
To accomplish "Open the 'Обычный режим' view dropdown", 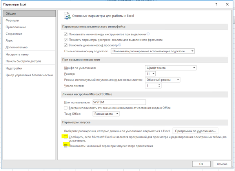I will [162, 80].
